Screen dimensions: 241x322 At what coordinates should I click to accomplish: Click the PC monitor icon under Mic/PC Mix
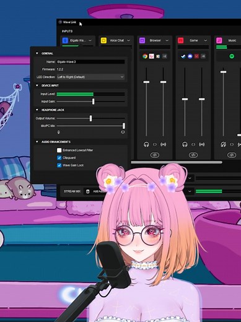pyautogui.click(x=123, y=132)
